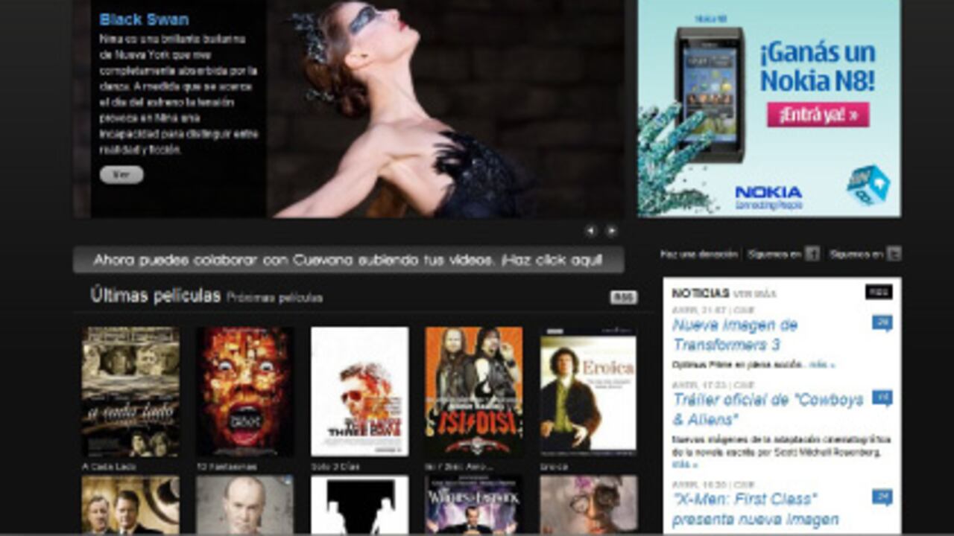Click the RSS badge for Últimas películas
The height and width of the screenshot is (536, 954).
(x=623, y=297)
